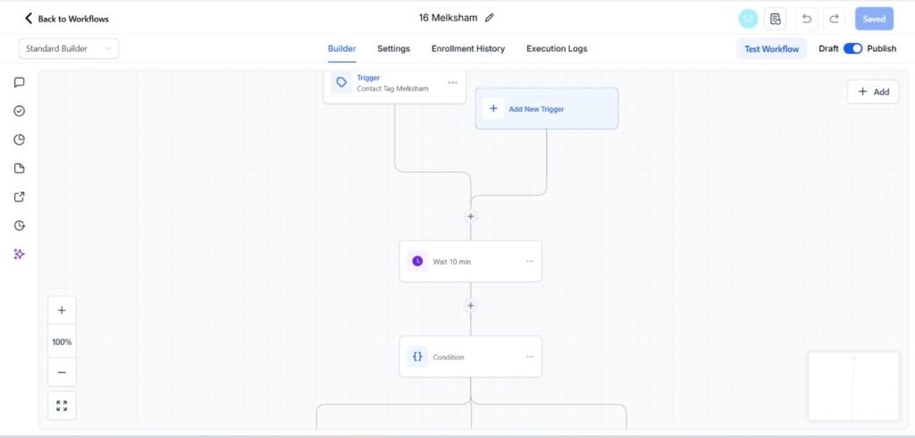Add step using plus above Wait node
Viewport: 915px width, 438px height.
(471, 216)
